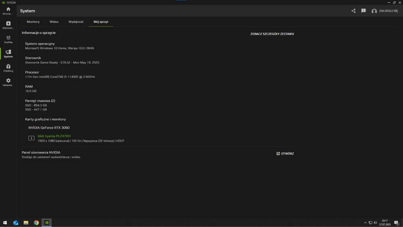The width and height of the screenshot is (403, 227).
Task: Open File Explorer from the taskbar
Action: click(x=26, y=223)
